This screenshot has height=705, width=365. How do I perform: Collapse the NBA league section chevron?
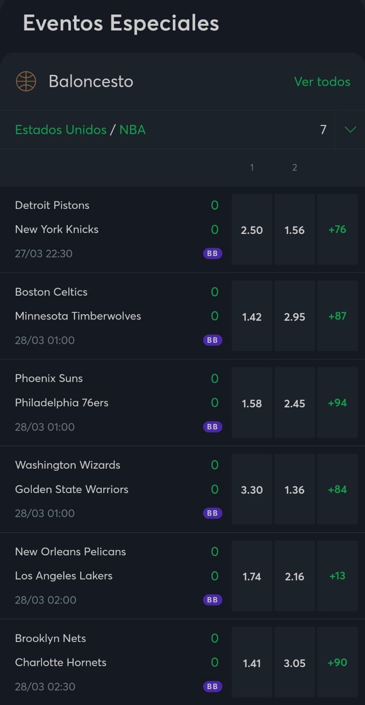pyautogui.click(x=350, y=130)
